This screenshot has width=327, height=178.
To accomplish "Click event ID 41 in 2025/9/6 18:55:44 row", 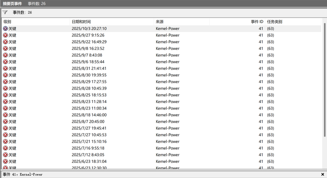I will (260, 62).
